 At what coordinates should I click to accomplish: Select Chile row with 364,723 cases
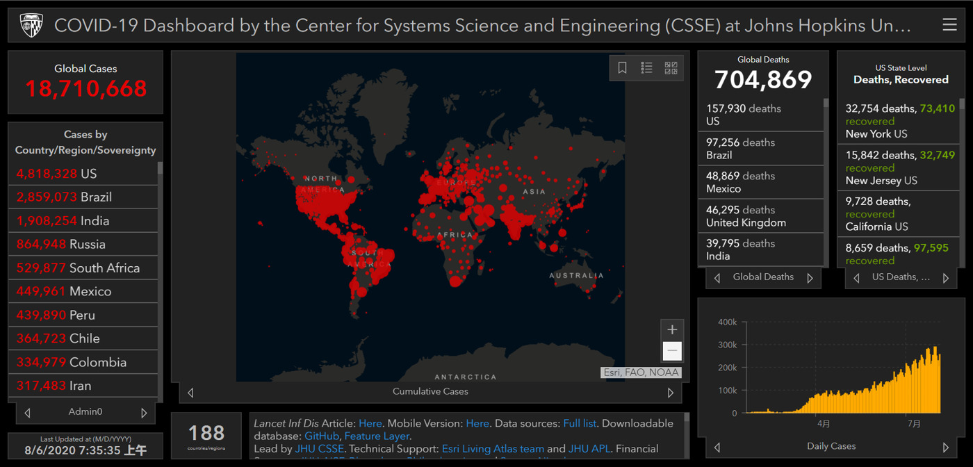point(83,339)
